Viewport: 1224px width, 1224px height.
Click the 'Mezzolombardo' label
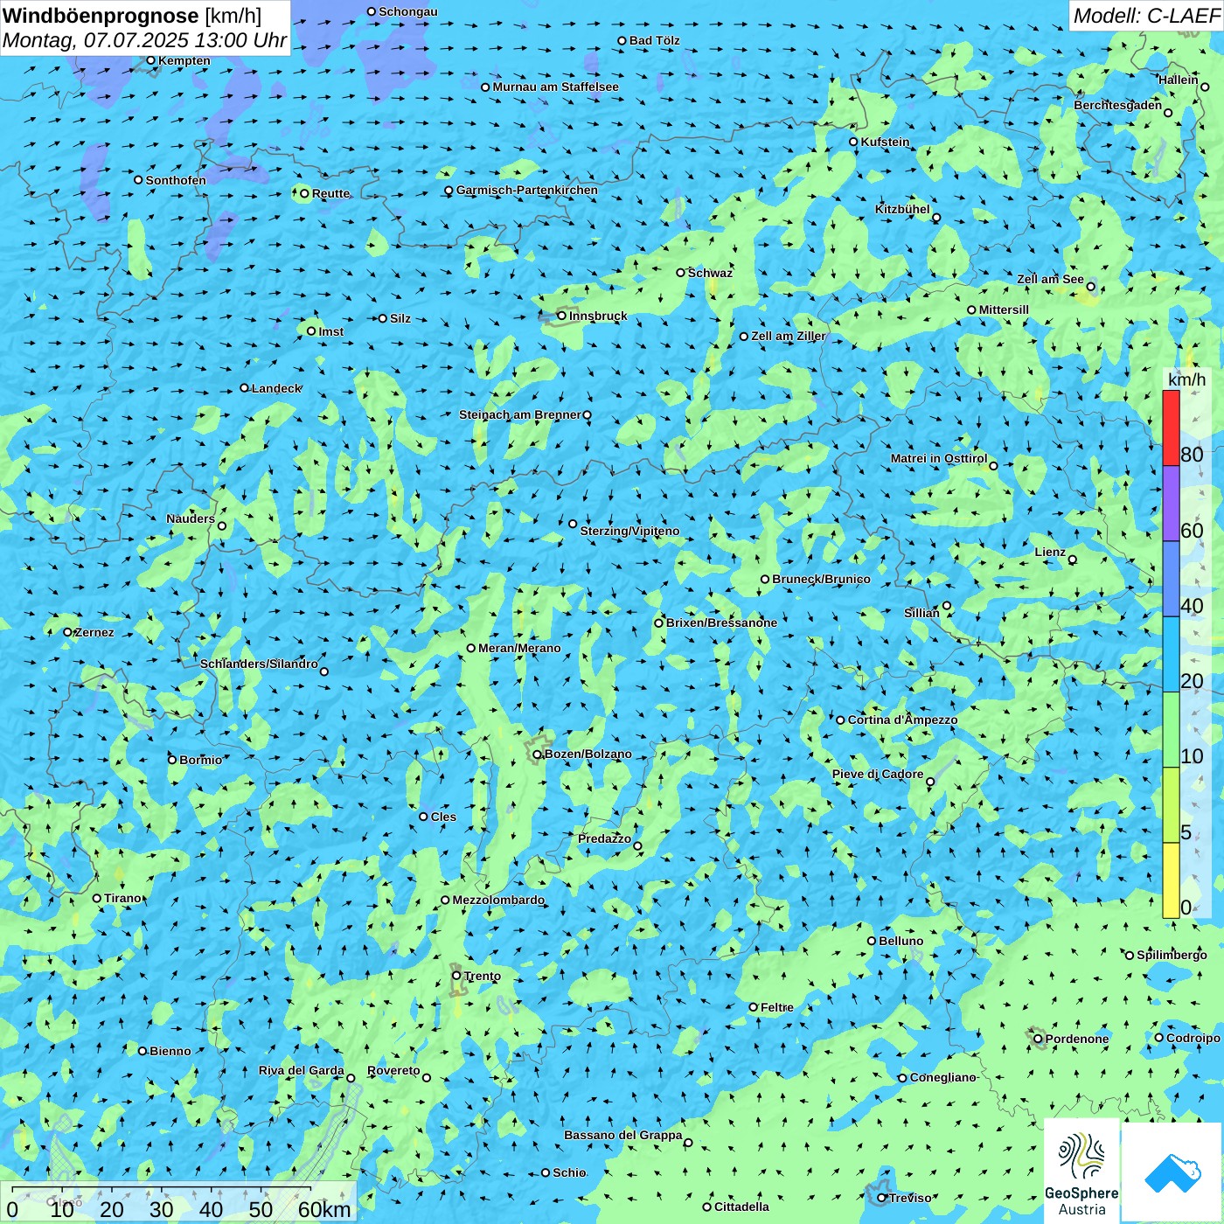(x=498, y=900)
